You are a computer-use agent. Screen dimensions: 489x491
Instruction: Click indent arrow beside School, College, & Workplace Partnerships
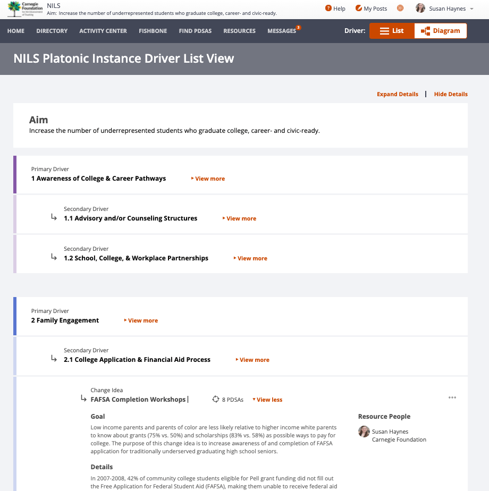54,257
